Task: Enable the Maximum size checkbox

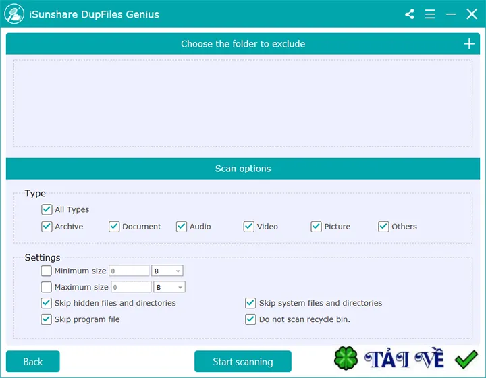Action: [46, 287]
